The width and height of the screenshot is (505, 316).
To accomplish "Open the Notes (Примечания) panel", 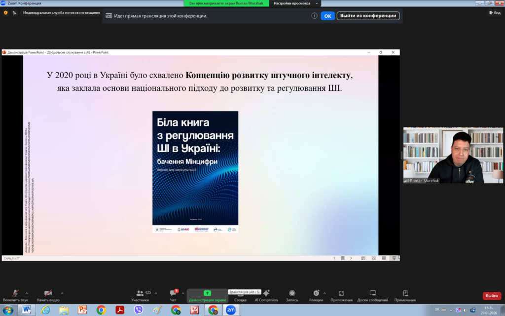I will [x=405, y=294].
